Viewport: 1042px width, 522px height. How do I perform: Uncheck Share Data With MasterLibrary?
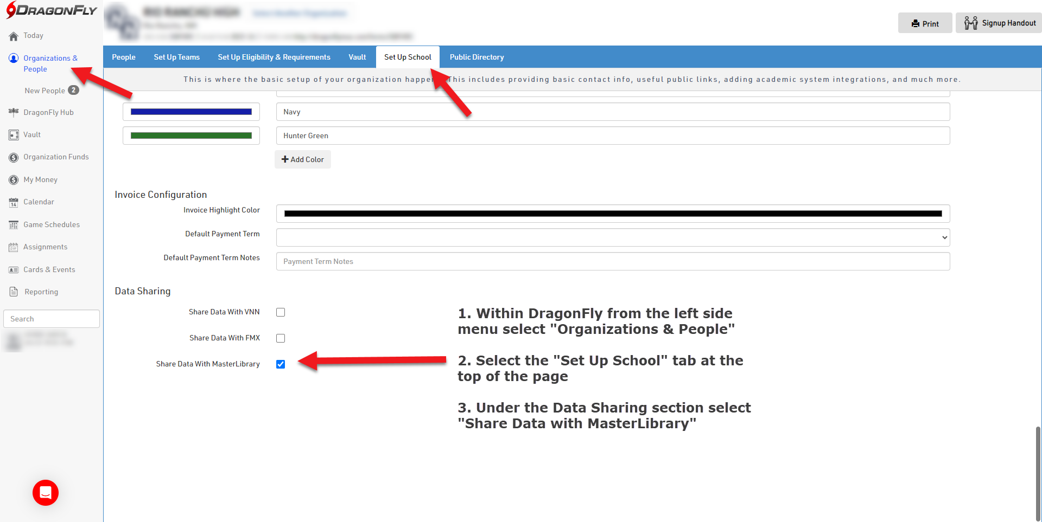pos(281,364)
